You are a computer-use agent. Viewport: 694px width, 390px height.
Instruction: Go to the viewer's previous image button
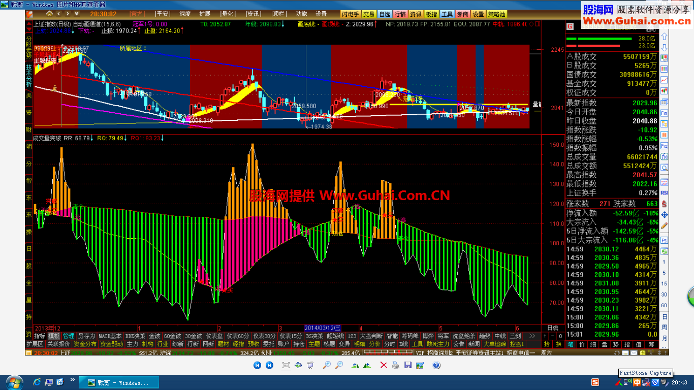(x=258, y=365)
